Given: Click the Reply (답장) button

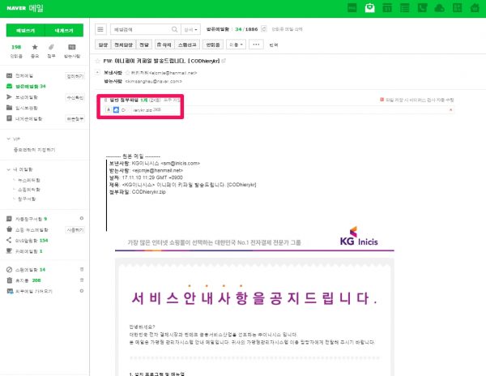Looking at the screenshot, I should 103,45.
